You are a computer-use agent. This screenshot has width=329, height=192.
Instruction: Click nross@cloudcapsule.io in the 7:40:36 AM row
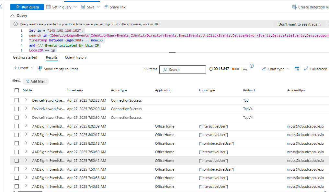(x=305, y=178)
